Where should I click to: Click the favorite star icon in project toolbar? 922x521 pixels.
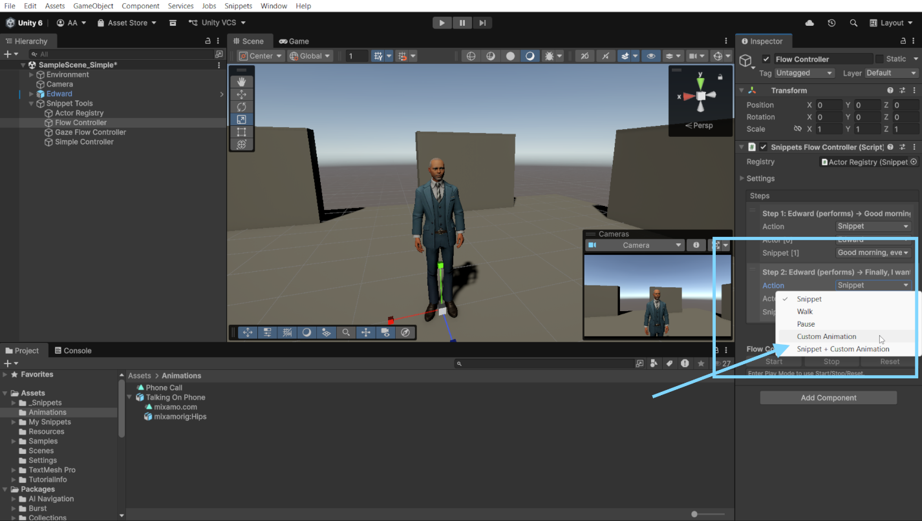point(701,363)
